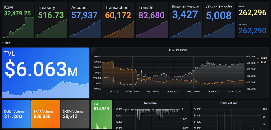
Task: Toggle the $KSM legend series
Action: click(x=262, y=59)
